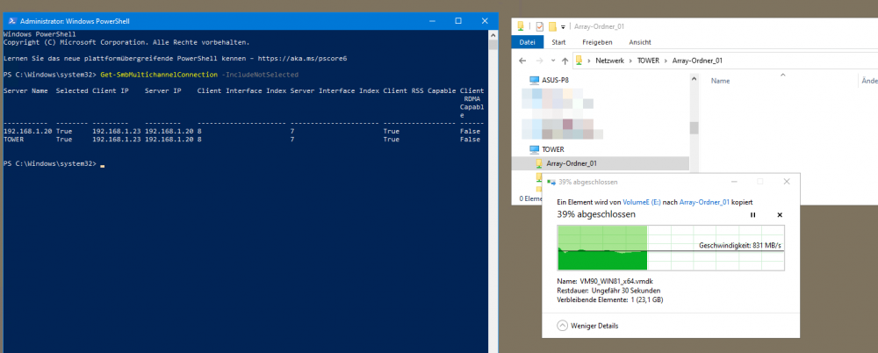The image size is (878, 353).
Task: Click the copy progress speed graph
Action: tap(671, 248)
